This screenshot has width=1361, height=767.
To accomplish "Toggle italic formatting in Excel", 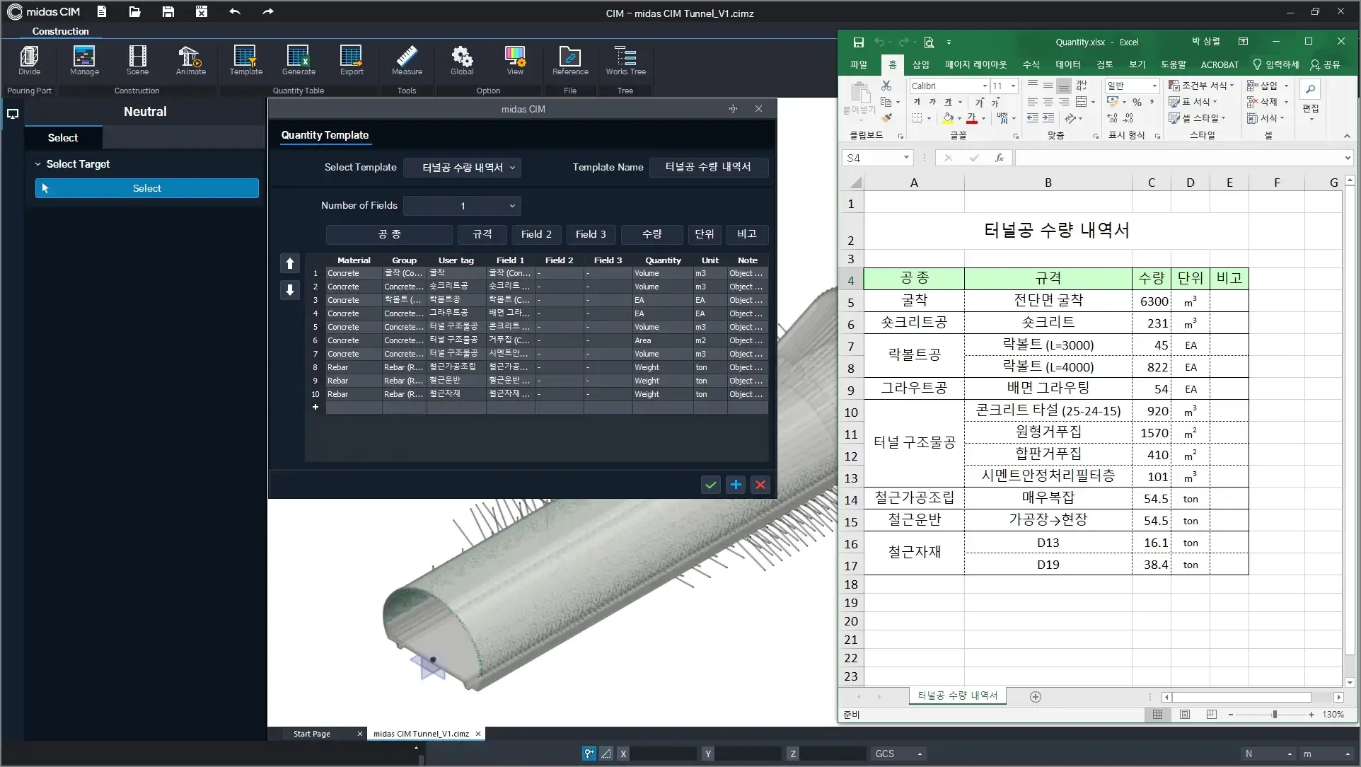I will point(932,102).
